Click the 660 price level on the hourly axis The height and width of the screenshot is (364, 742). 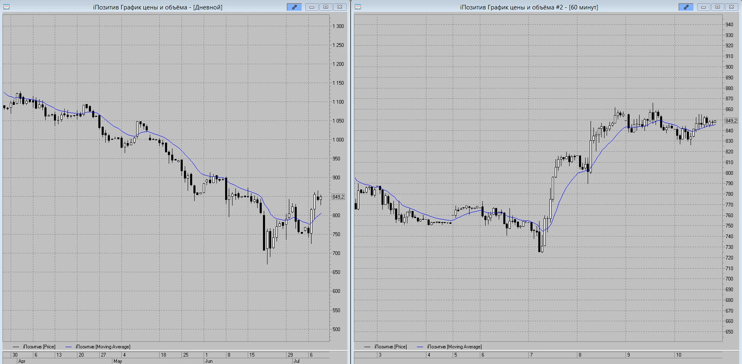tap(729, 321)
